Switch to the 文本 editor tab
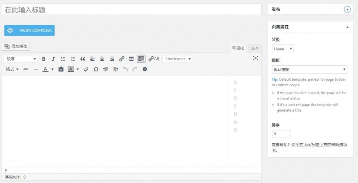This screenshot has width=358, height=183. coord(255,48)
